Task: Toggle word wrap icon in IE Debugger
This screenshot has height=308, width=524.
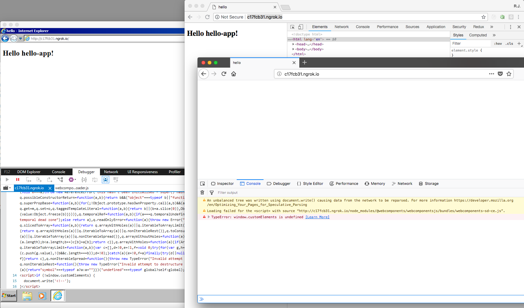Action: 94,180
